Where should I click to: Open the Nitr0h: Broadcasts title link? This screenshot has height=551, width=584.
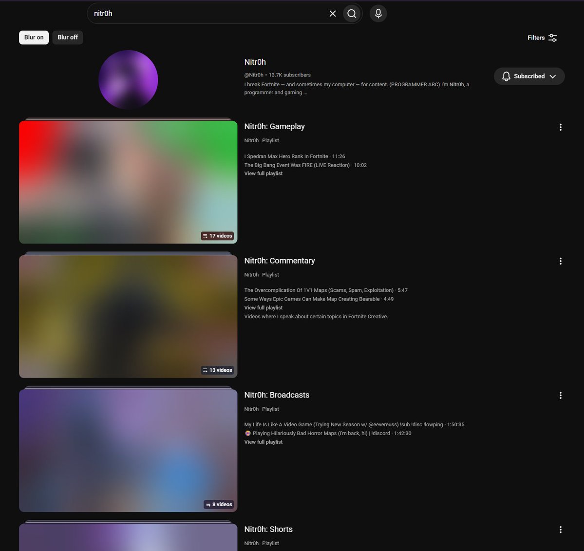pyautogui.click(x=277, y=395)
